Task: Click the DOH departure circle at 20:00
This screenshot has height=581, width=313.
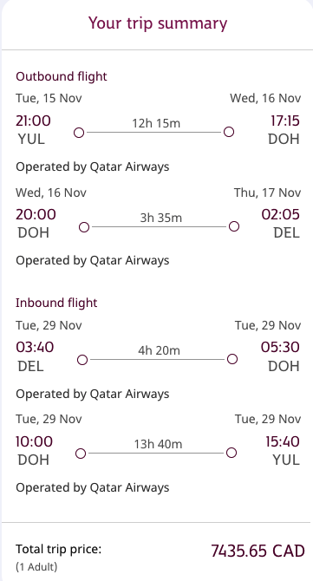Action: coord(84,227)
